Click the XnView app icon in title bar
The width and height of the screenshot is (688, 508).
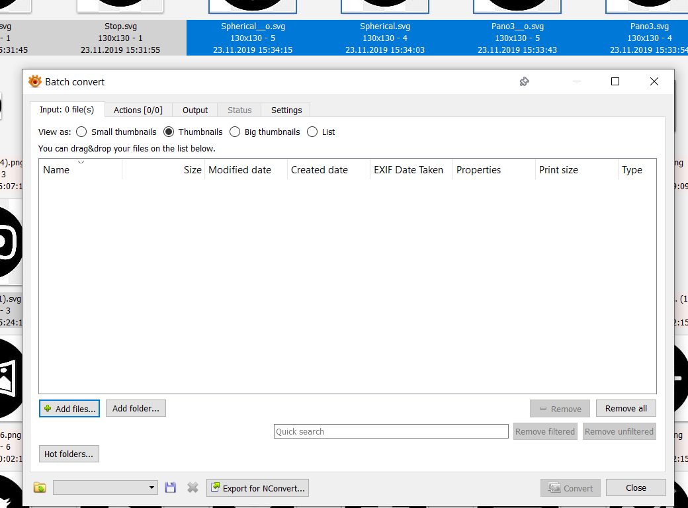34,81
